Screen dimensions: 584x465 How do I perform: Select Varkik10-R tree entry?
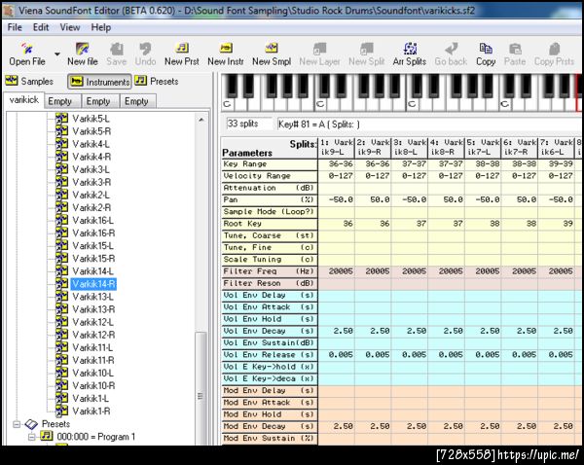tap(93, 385)
